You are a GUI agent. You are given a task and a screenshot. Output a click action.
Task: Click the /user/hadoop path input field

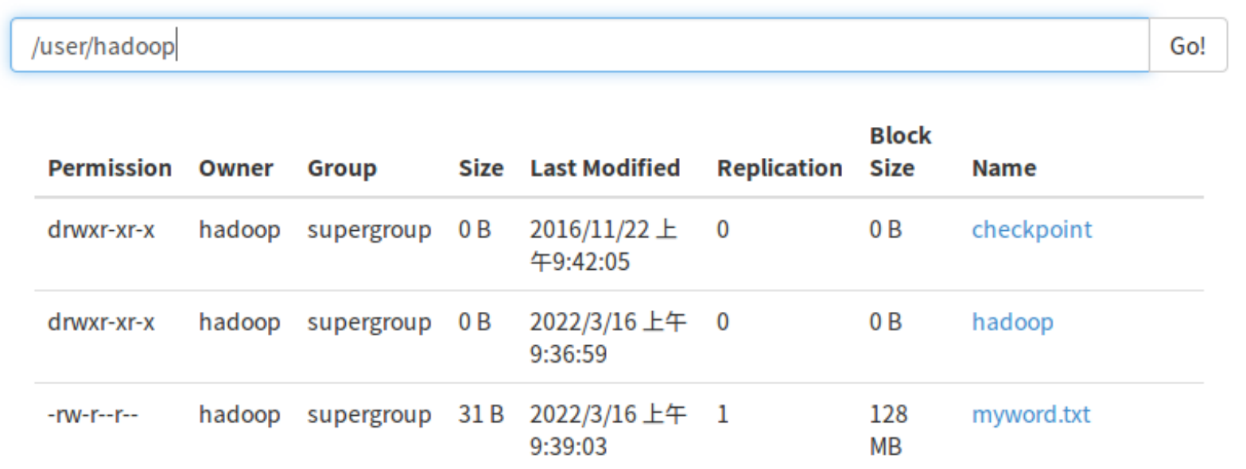(579, 46)
